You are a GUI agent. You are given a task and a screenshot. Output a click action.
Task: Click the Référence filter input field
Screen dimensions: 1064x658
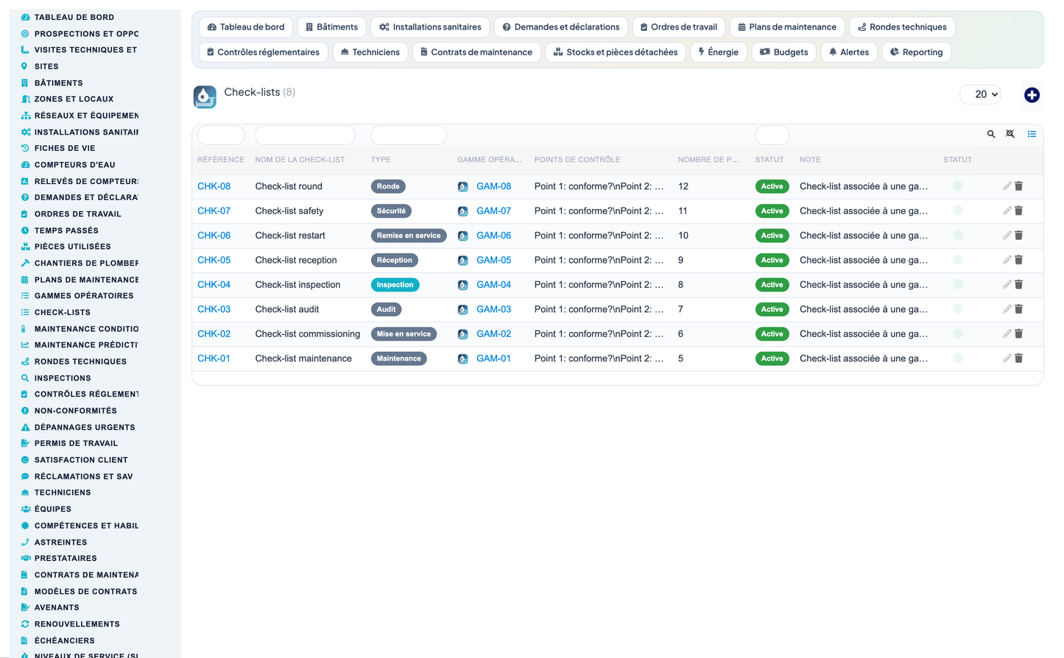221,135
